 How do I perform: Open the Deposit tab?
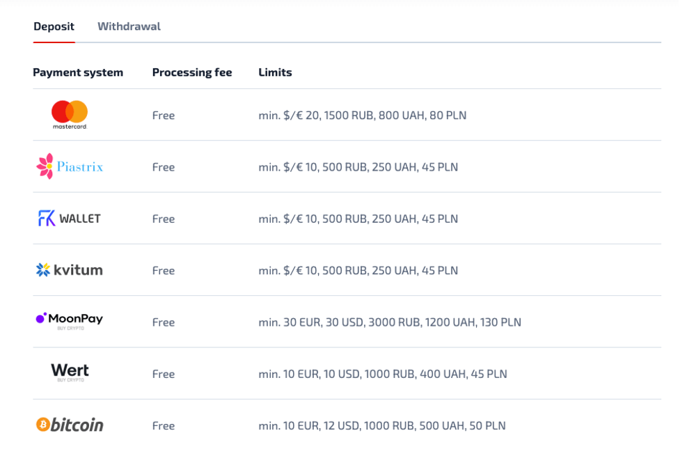click(x=54, y=26)
